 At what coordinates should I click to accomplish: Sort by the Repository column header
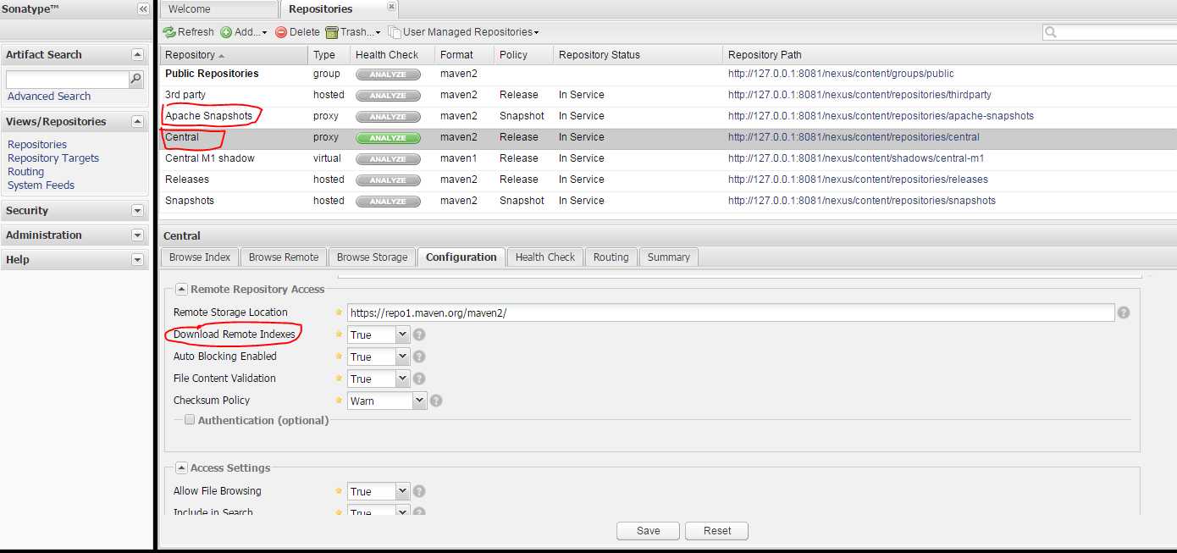click(x=234, y=55)
